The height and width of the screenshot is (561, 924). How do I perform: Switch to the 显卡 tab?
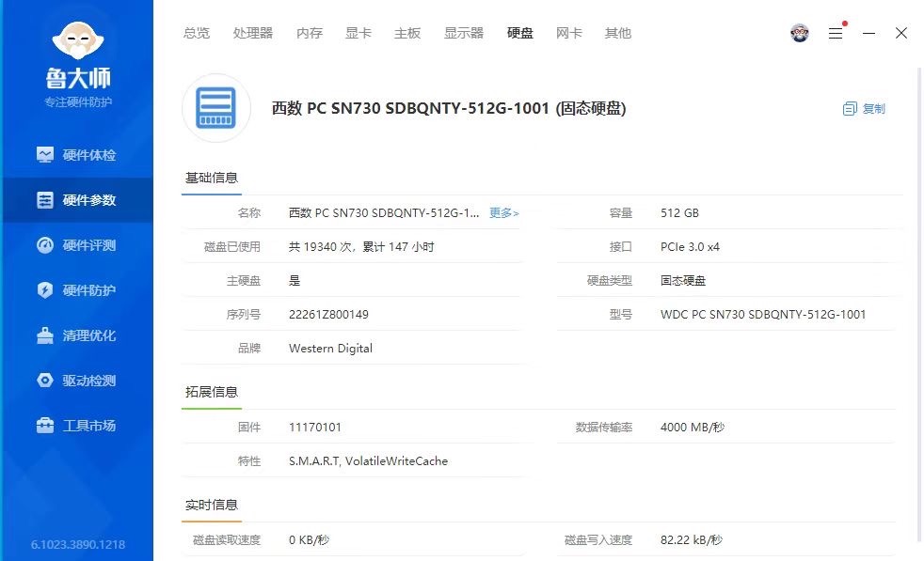358,33
